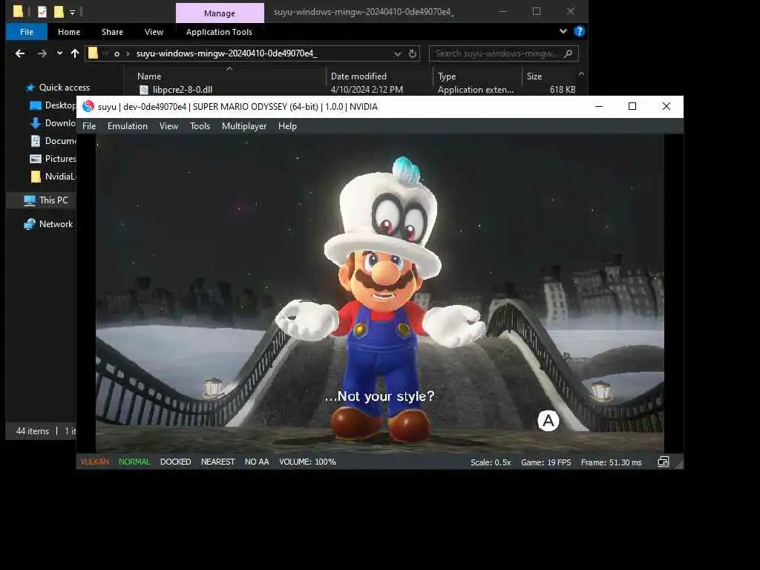
Task: Click the New folder quick access toolbar icon
Action: (59, 12)
